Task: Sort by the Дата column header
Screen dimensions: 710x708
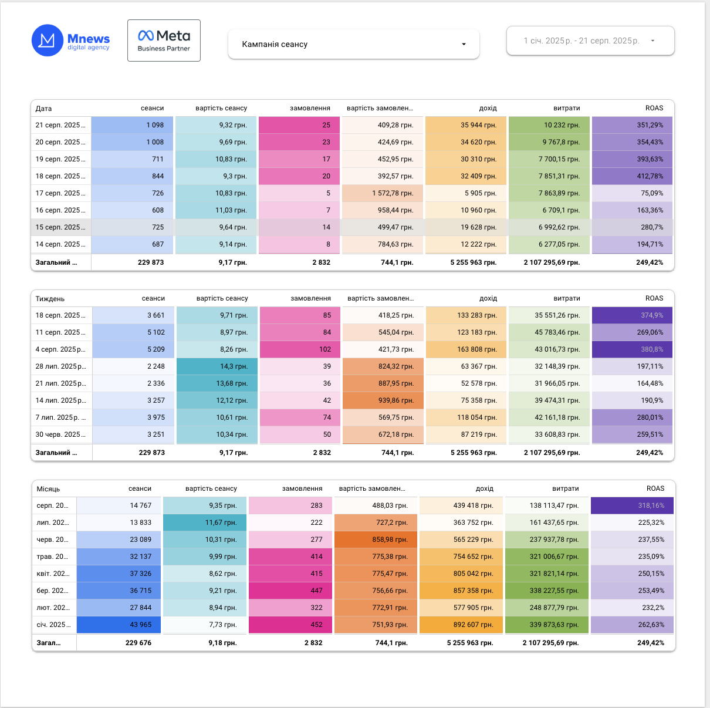Action: click(43, 108)
